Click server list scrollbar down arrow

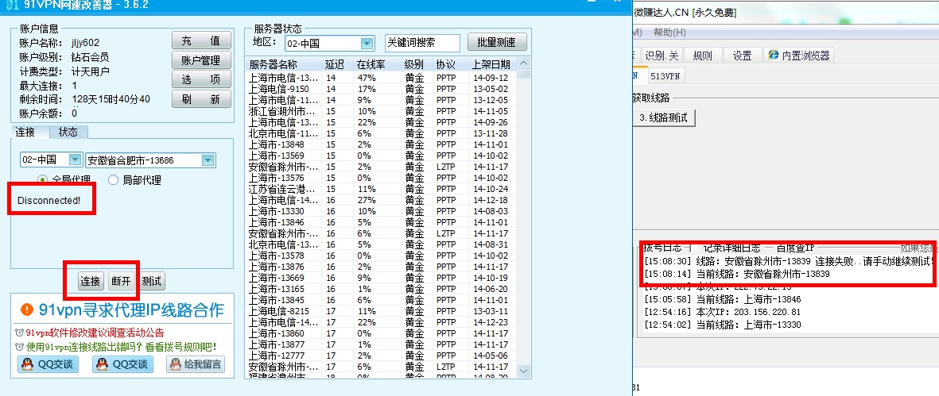click(523, 371)
